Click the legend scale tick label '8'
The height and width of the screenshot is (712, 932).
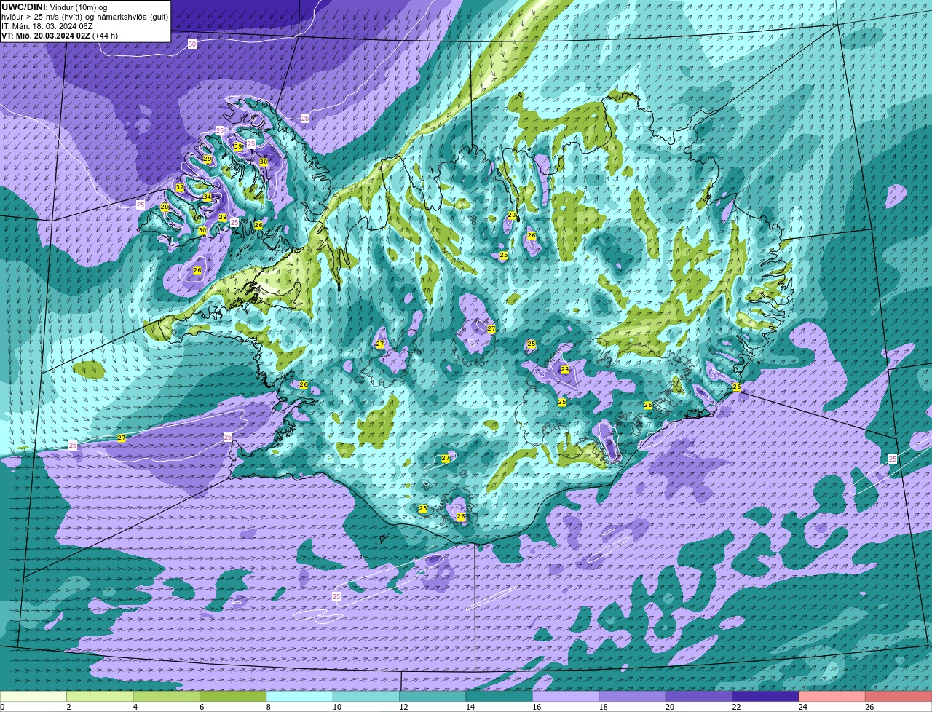(269, 707)
